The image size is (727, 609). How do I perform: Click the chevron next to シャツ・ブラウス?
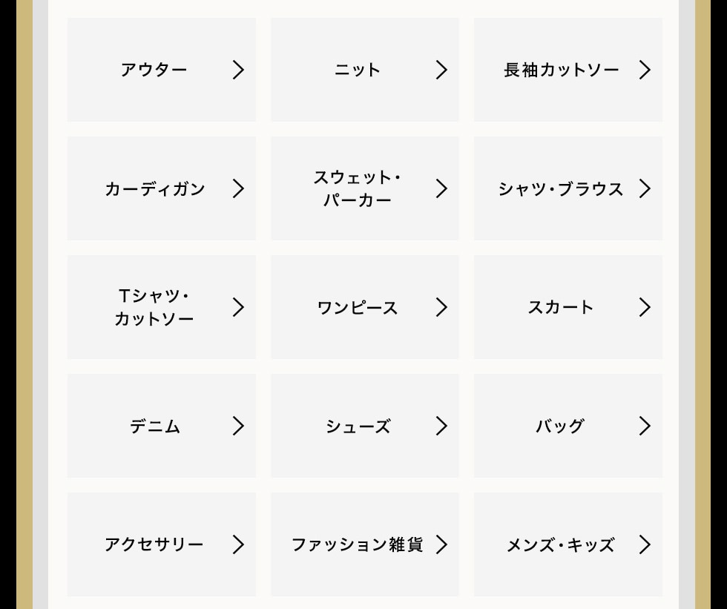click(x=645, y=188)
